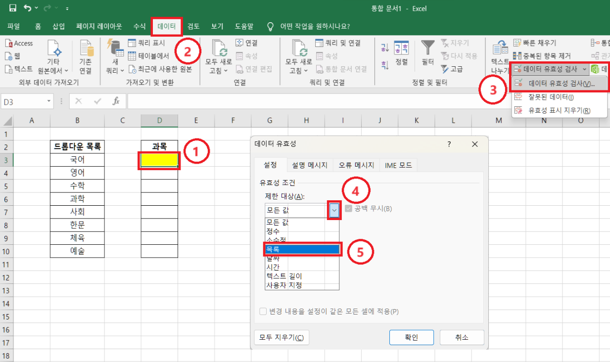Select 목록 from the validation criteria list
This screenshot has width=610, height=362.
301,249
